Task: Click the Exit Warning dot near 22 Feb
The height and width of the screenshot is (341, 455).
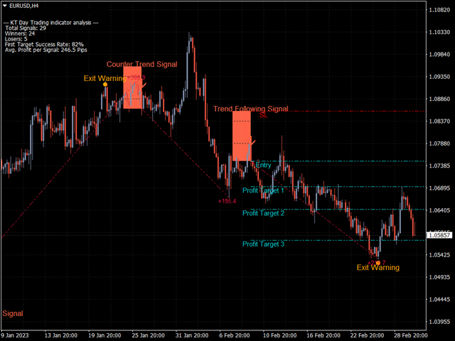Action: click(378, 263)
